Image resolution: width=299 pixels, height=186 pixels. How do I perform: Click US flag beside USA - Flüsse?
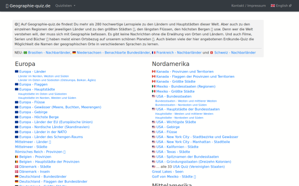[x=153, y=132]
